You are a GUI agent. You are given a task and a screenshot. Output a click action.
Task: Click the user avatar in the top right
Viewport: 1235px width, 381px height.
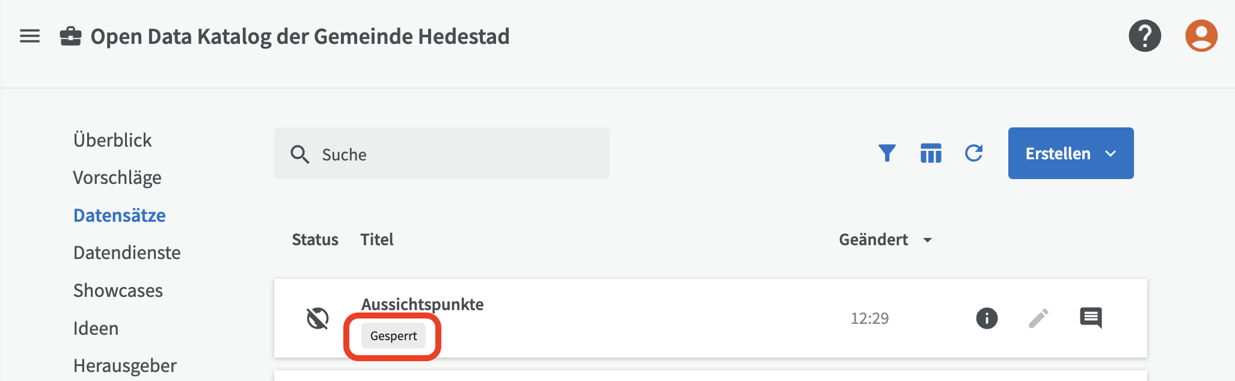point(1200,36)
